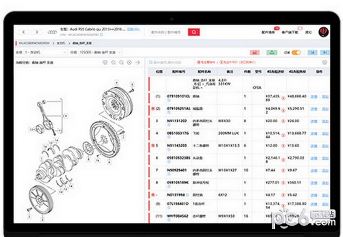Screen dimensions: 343x237
Task: Click the VIN breadcrumb at the start
Action: pyautogui.click(x=34, y=43)
